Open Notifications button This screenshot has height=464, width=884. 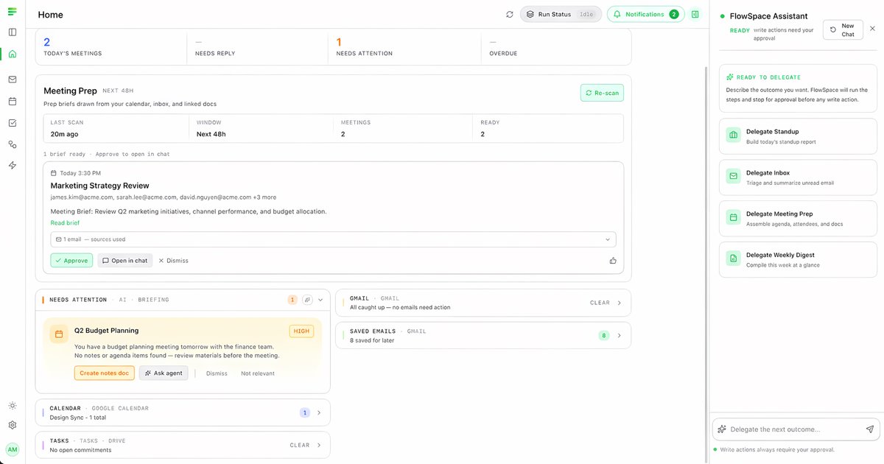[645, 14]
